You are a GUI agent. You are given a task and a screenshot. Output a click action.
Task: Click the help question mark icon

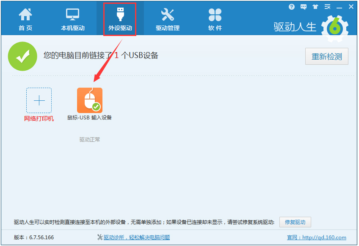point(291,7)
